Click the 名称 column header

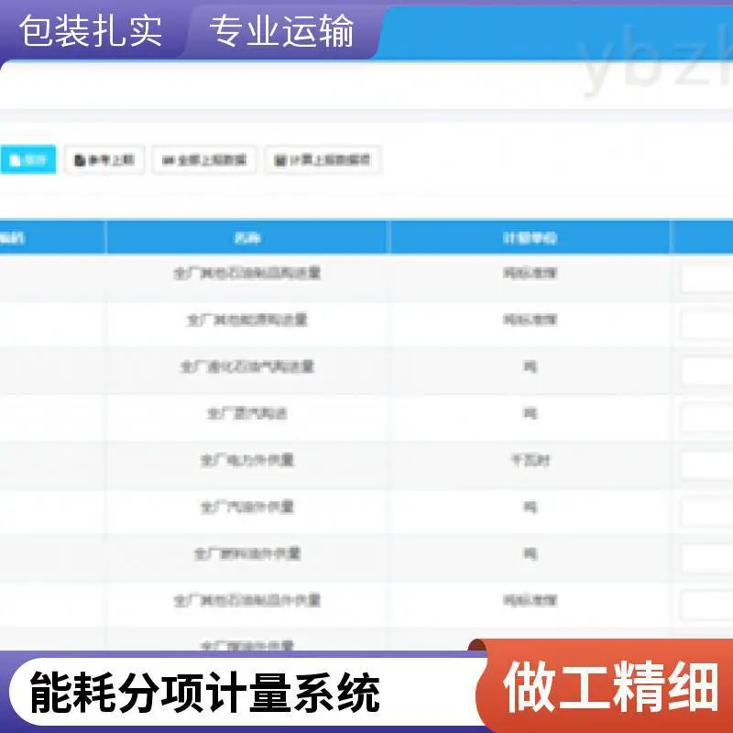(x=247, y=238)
